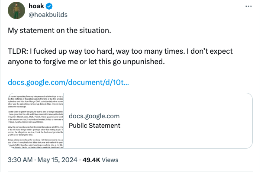Click the Public Statement card title
Image resolution: width=261 pixels, height=172 pixels.
[x=94, y=126]
